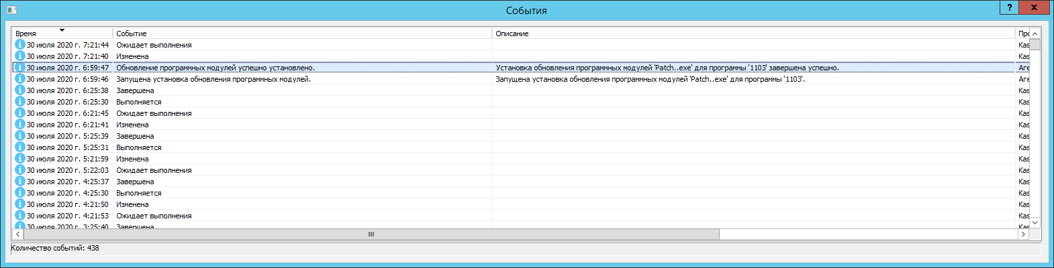Click info icon for 6:25:30 event
This screenshot has height=268, width=1054.
tap(20, 101)
